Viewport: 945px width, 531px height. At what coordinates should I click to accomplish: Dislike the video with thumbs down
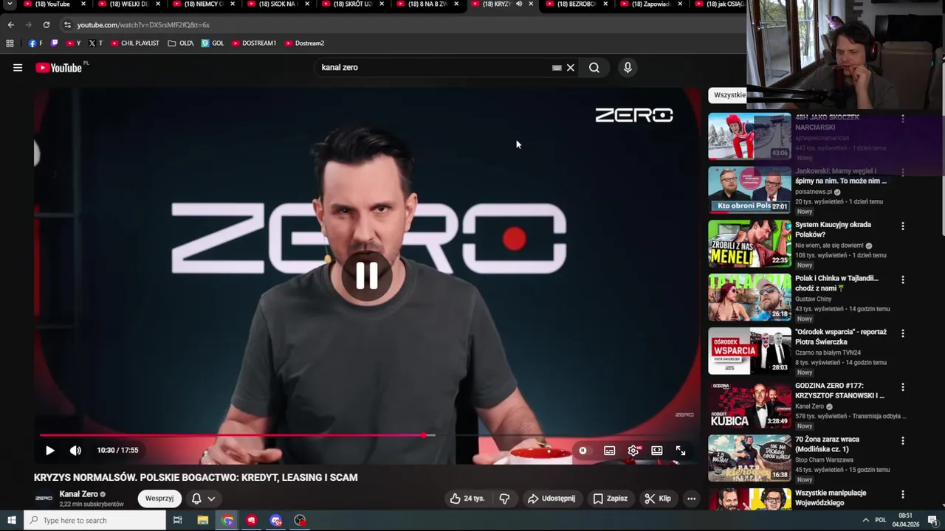[x=504, y=499]
